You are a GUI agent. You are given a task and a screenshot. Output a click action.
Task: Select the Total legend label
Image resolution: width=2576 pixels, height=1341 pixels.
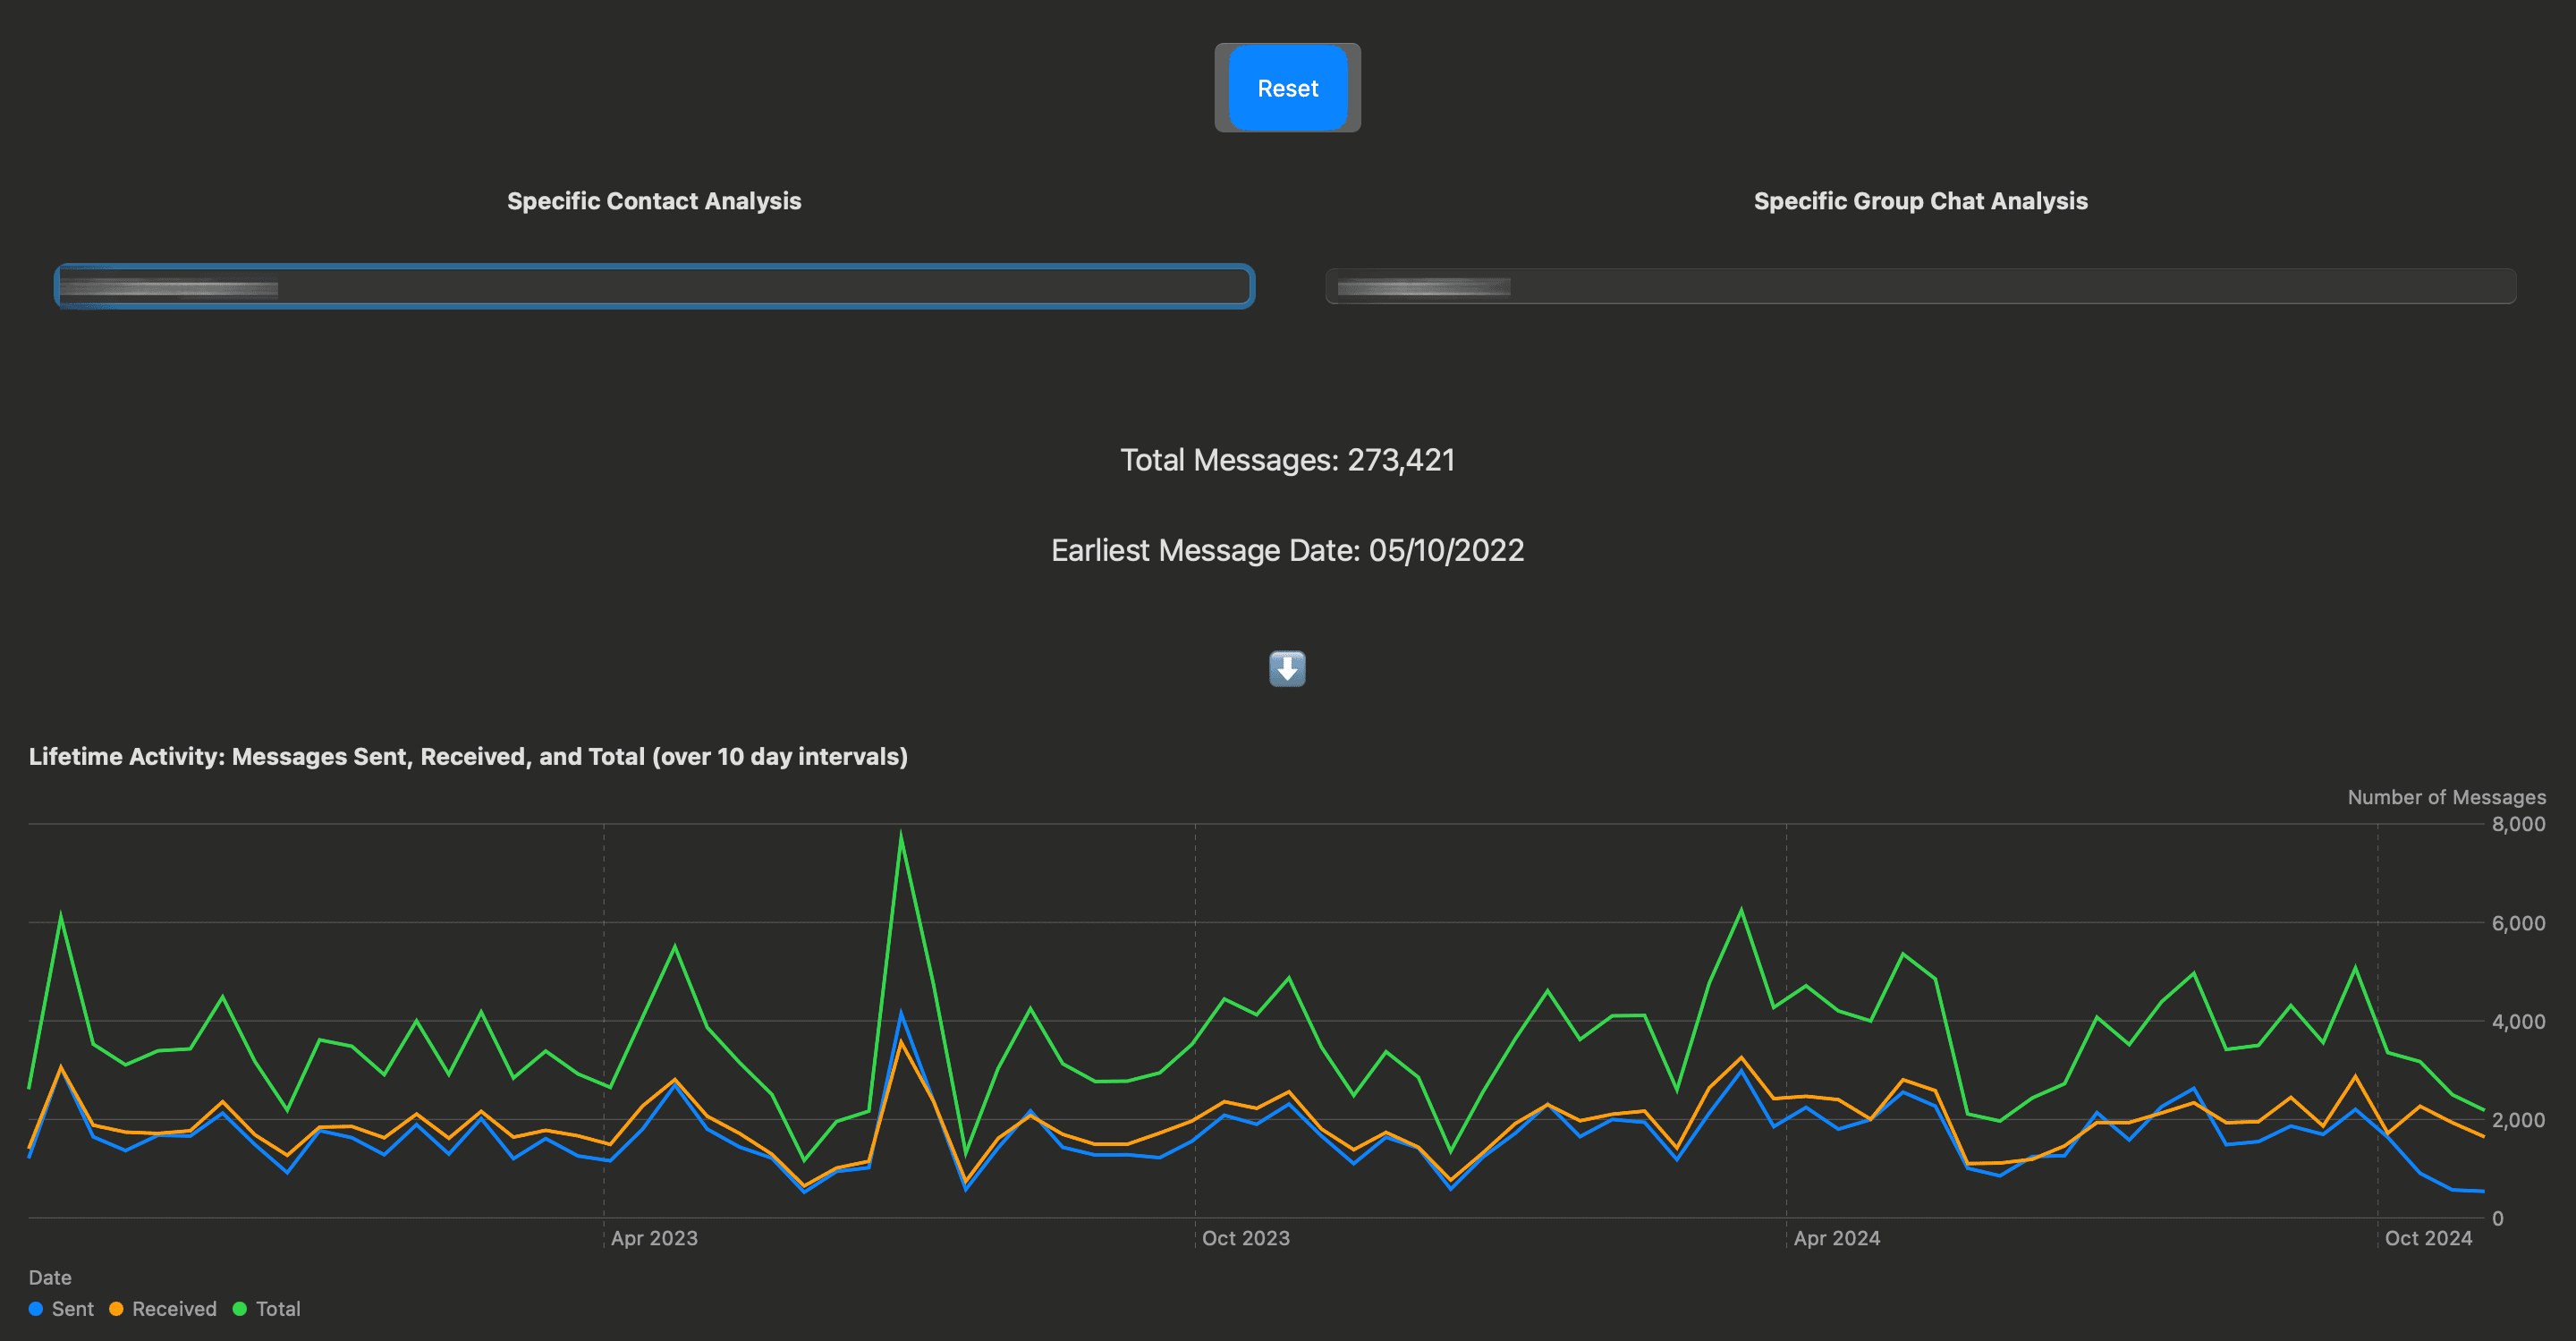click(278, 1308)
